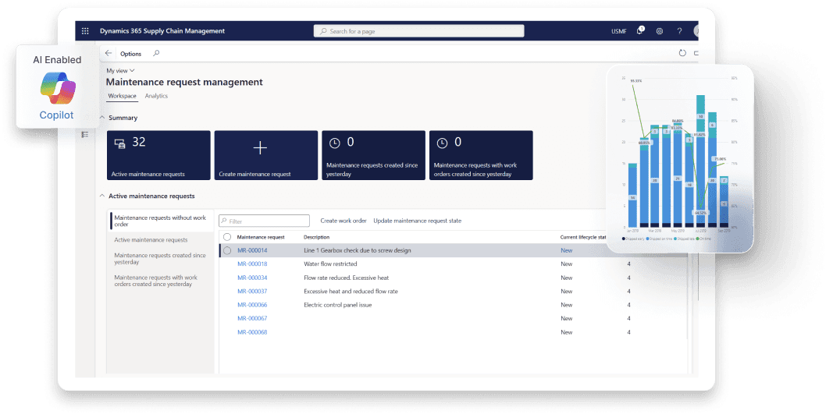Click 'Line 1 Gearbox check due to screw design'
The width and height of the screenshot is (833, 414).
[x=358, y=250]
